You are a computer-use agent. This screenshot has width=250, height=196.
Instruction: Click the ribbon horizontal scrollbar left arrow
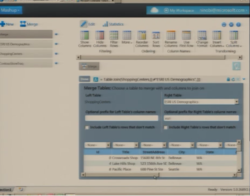[78, 57]
